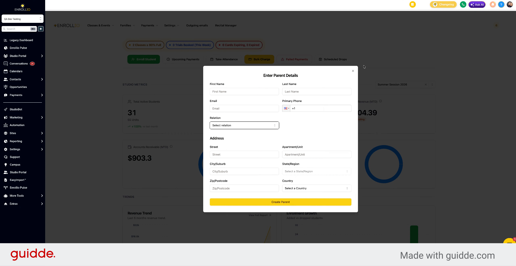Click the First Name input field
Viewport: 516px width, 266px height.
[244, 92]
